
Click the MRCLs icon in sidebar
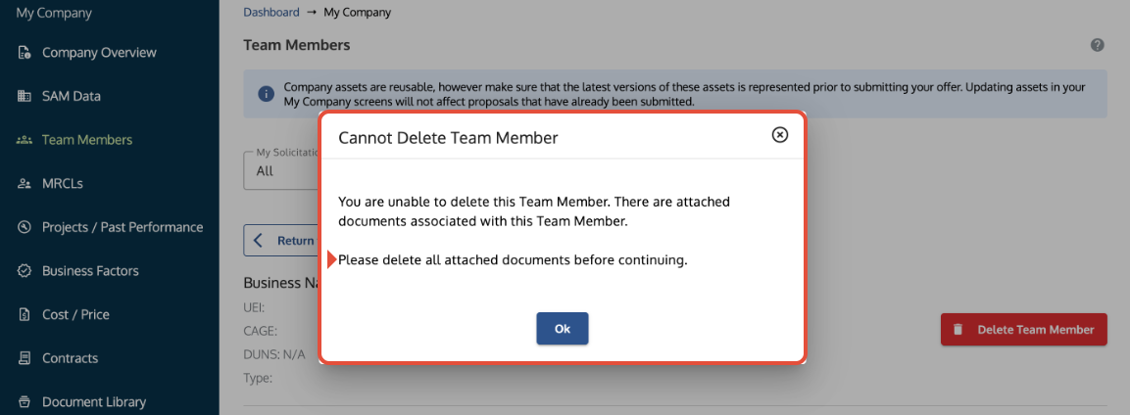[24, 183]
